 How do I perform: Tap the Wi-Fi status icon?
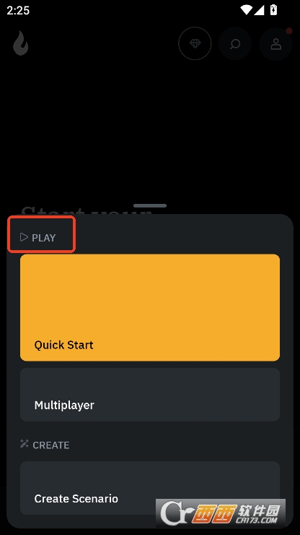[246, 10]
